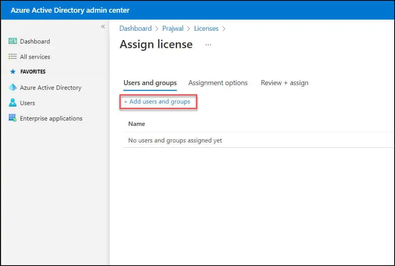Click the Assign license page heading
Image resolution: width=395 pixels, height=266 pixels.
[x=156, y=45]
